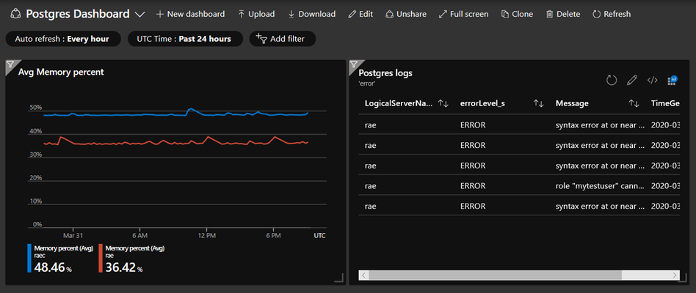Sort by errorLevel_s column arrows

[x=538, y=103]
